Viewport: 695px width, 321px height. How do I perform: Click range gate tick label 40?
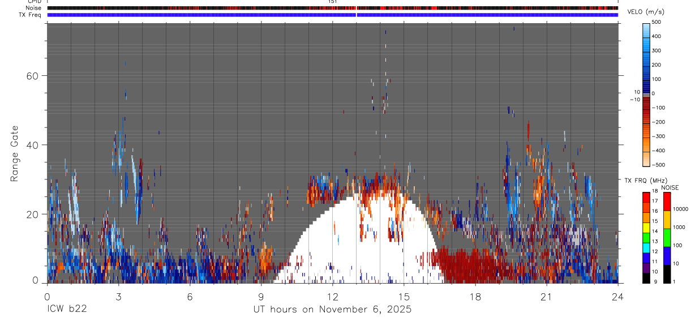[32, 145]
